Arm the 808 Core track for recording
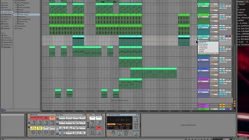 click(x=230, y=36)
